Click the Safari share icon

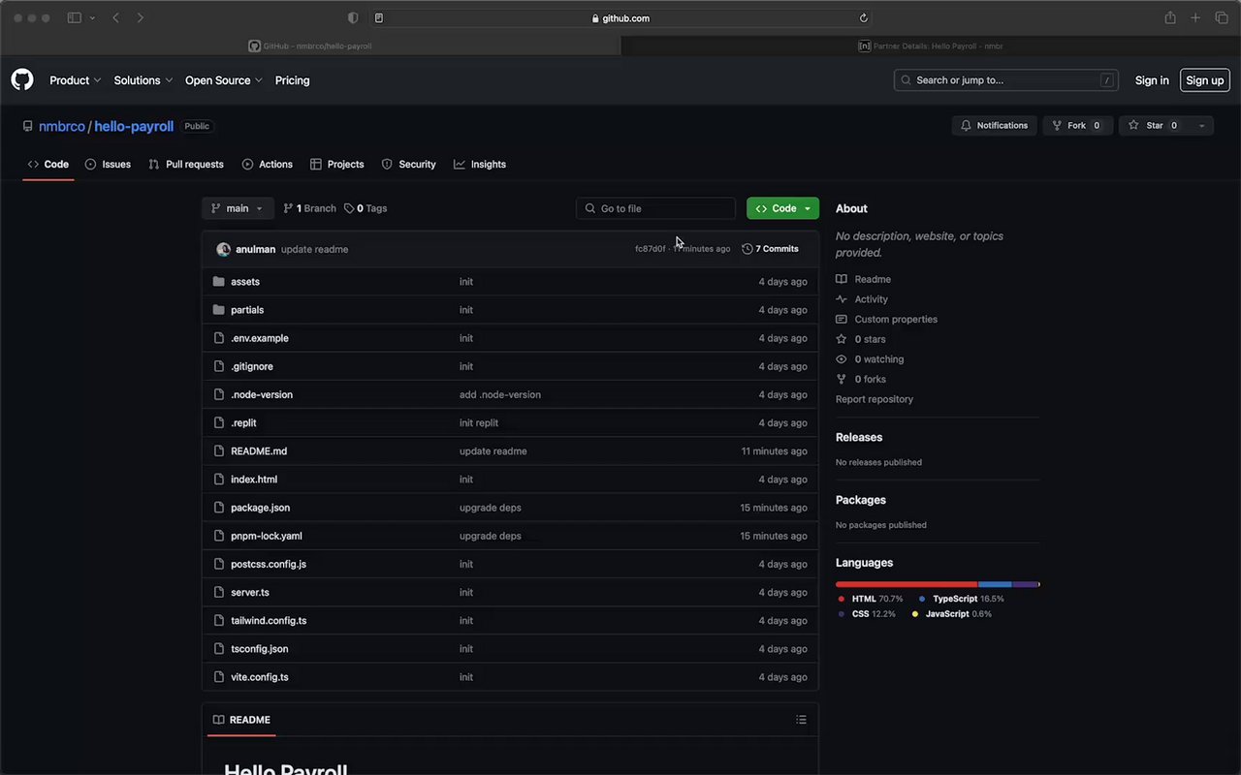point(1170,18)
